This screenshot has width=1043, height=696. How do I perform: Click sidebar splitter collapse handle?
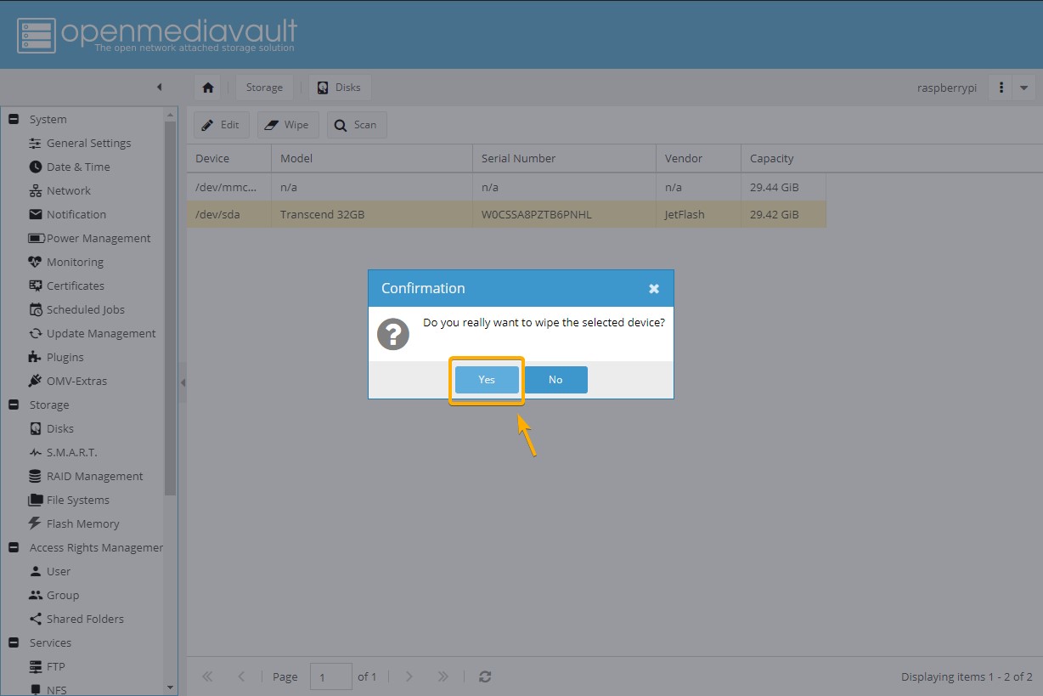click(183, 383)
